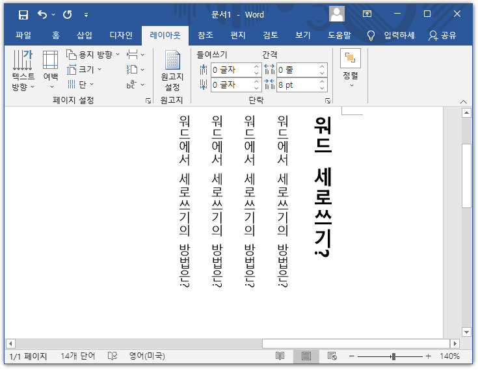The image size is (478, 370).
Task: Launch the 단락 paragraph dialog launcher
Action: (x=328, y=101)
